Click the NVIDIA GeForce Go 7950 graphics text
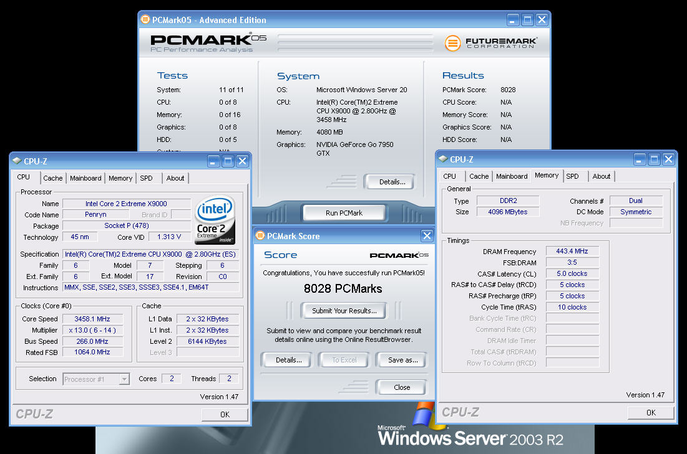Image resolution: width=687 pixels, height=454 pixels. tap(355, 149)
